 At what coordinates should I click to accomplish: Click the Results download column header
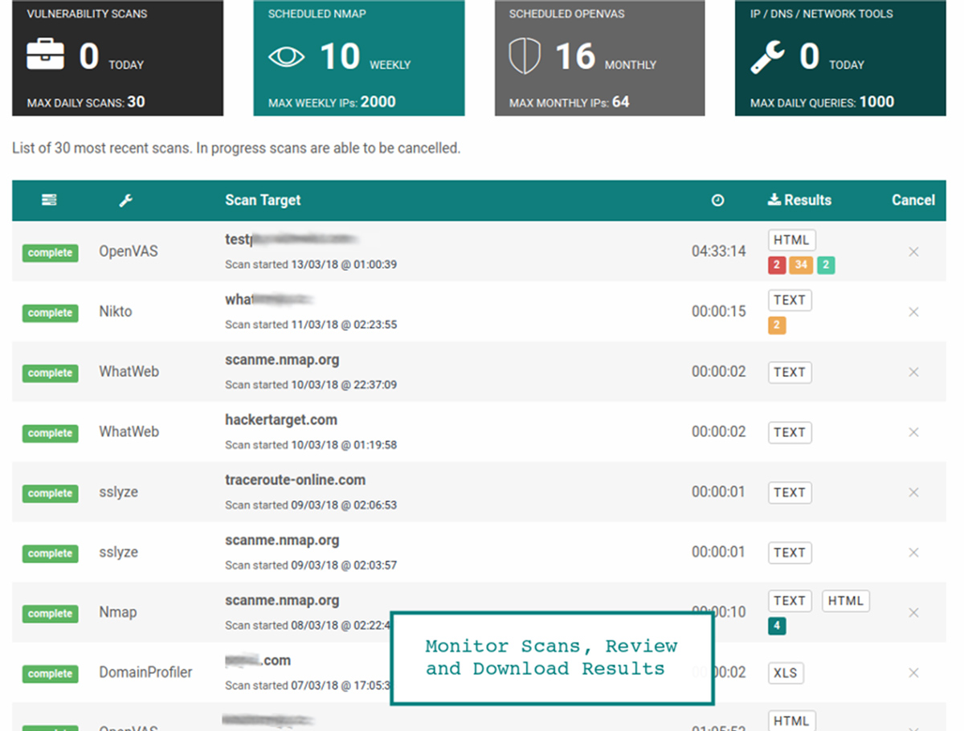tap(799, 200)
